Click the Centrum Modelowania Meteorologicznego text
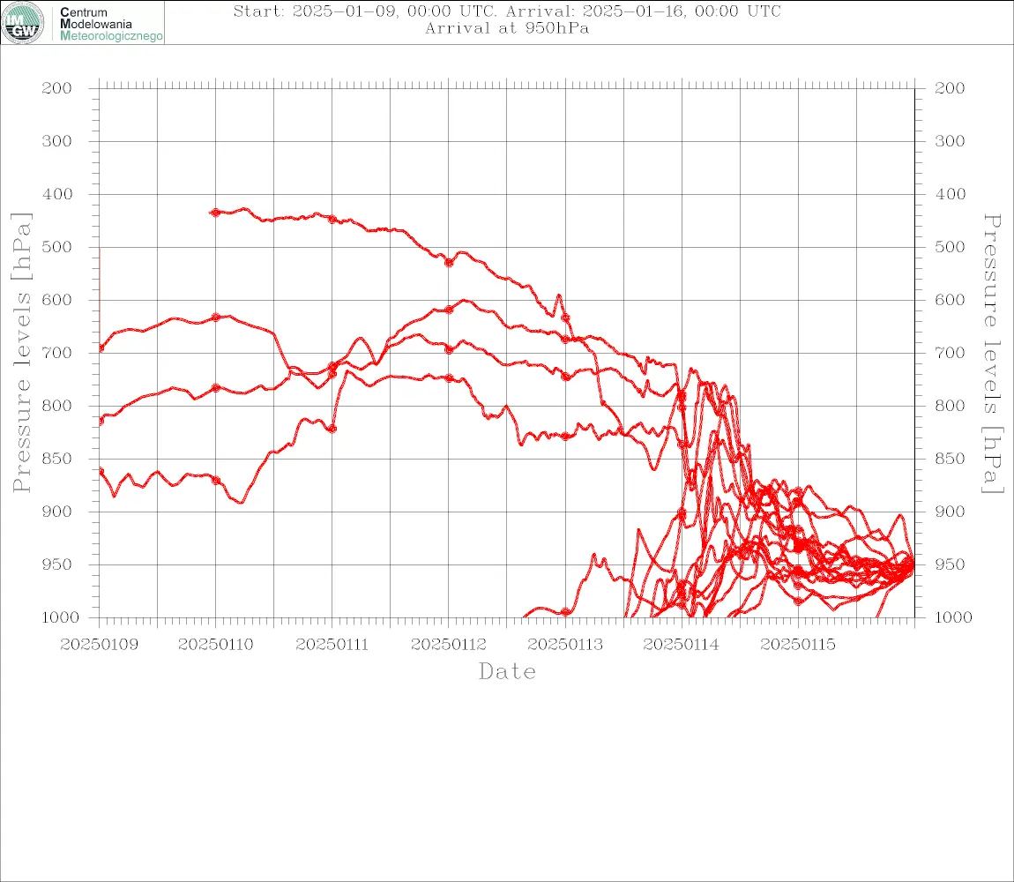The height and width of the screenshot is (882, 1014). (110, 24)
